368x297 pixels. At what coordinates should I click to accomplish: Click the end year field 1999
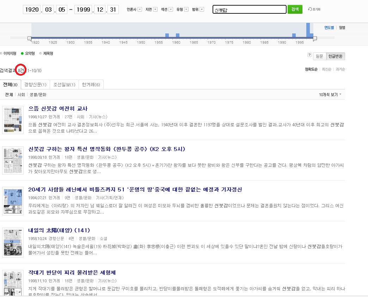point(83,10)
